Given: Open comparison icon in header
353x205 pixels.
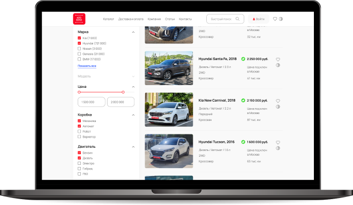Looking at the screenshot, I should [281, 19].
